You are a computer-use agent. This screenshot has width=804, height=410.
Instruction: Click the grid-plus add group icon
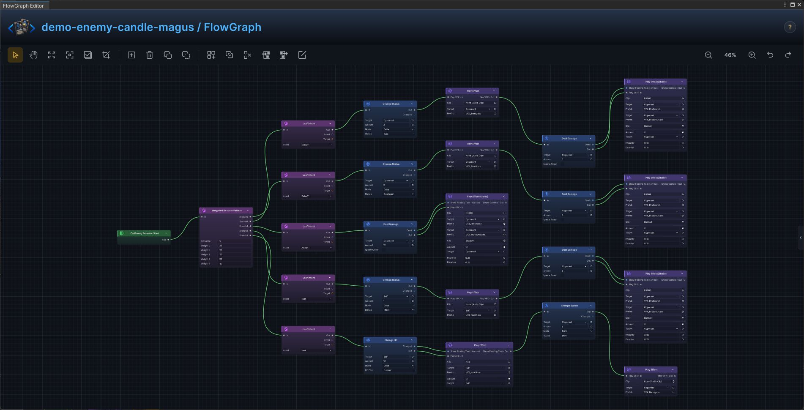coord(211,55)
